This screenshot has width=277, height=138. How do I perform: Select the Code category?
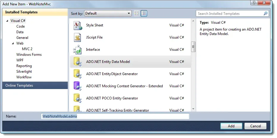[21, 26]
